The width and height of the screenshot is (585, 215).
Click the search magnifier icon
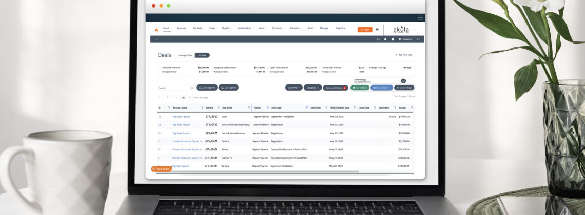click(192, 88)
